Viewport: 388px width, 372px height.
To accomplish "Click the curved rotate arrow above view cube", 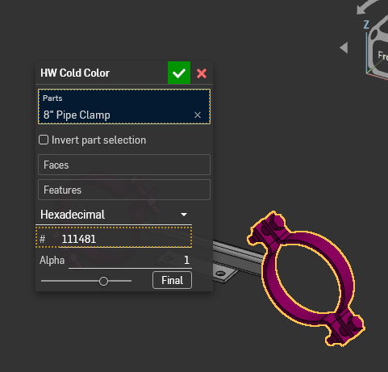I will click(x=369, y=6).
